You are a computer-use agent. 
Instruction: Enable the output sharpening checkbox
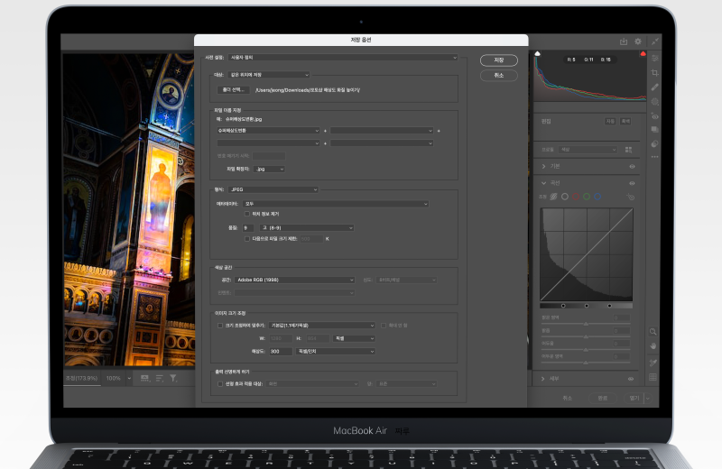[220, 384]
